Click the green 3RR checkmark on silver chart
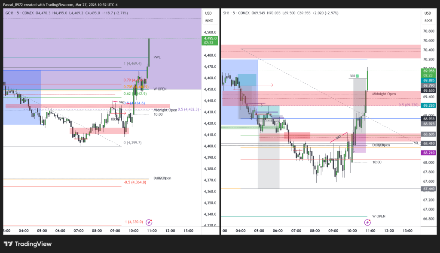The image size is (440, 253). click(357, 76)
